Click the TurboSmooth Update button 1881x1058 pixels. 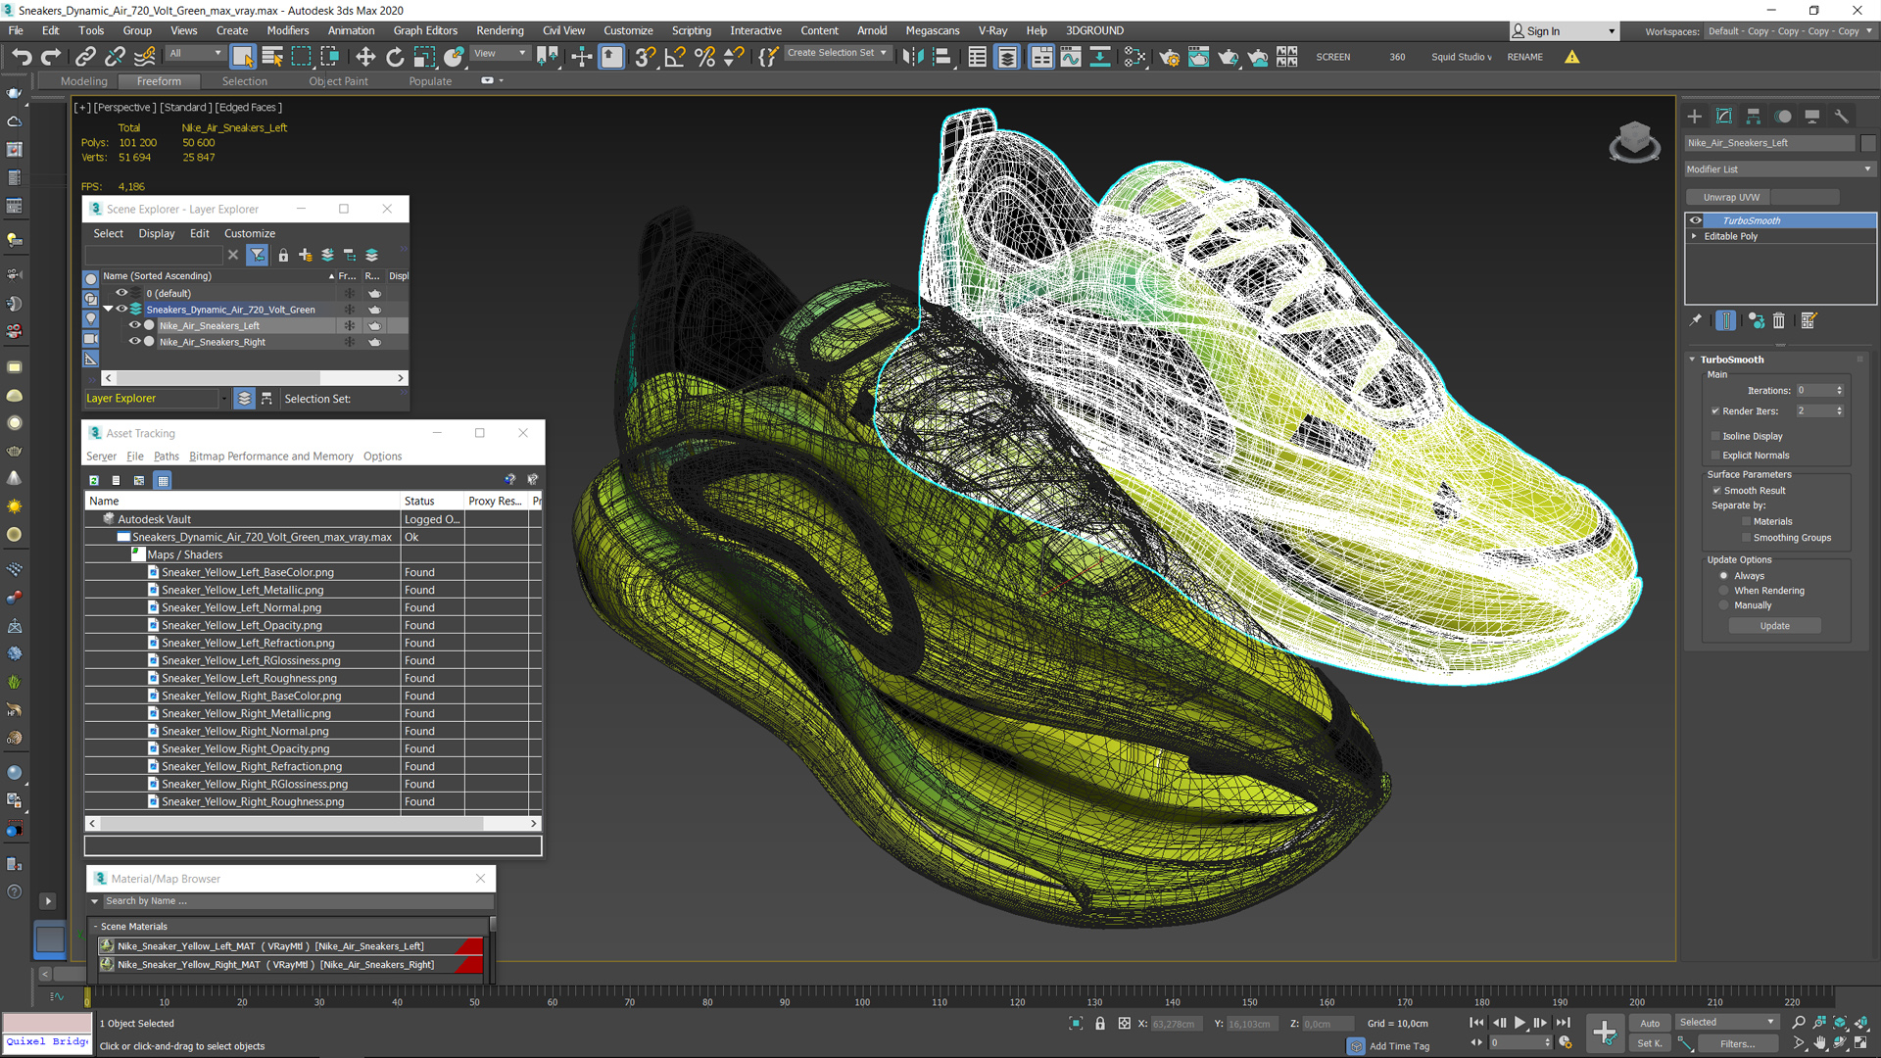coord(1774,626)
